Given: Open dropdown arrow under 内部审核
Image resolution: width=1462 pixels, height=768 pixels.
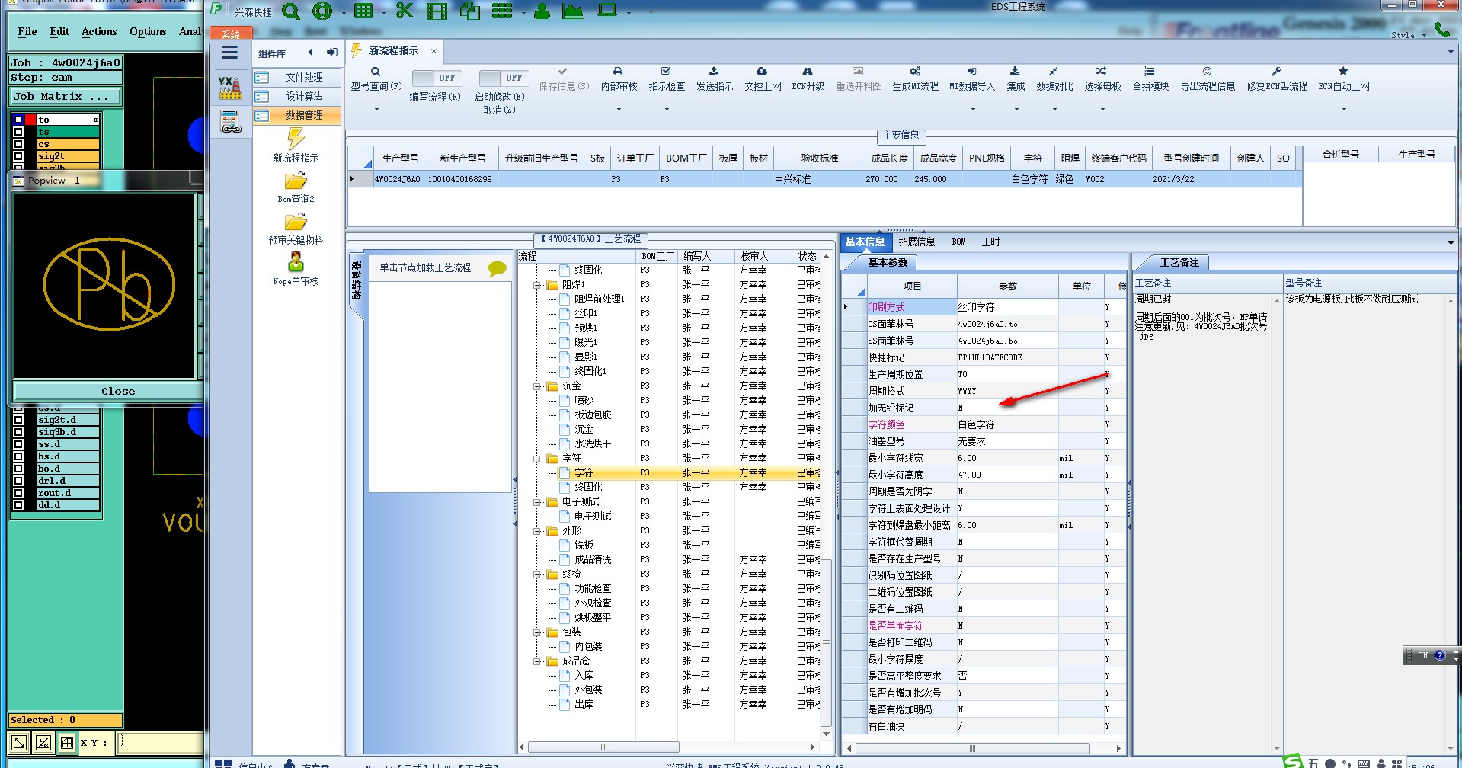Looking at the screenshot, I should point(618,110).
